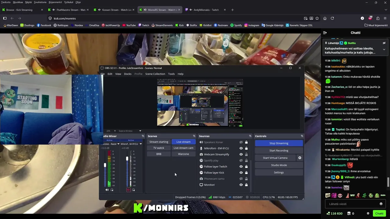Bookmark this page with the star icon
This screenshot has width=390, height=219.
(317, 18)
